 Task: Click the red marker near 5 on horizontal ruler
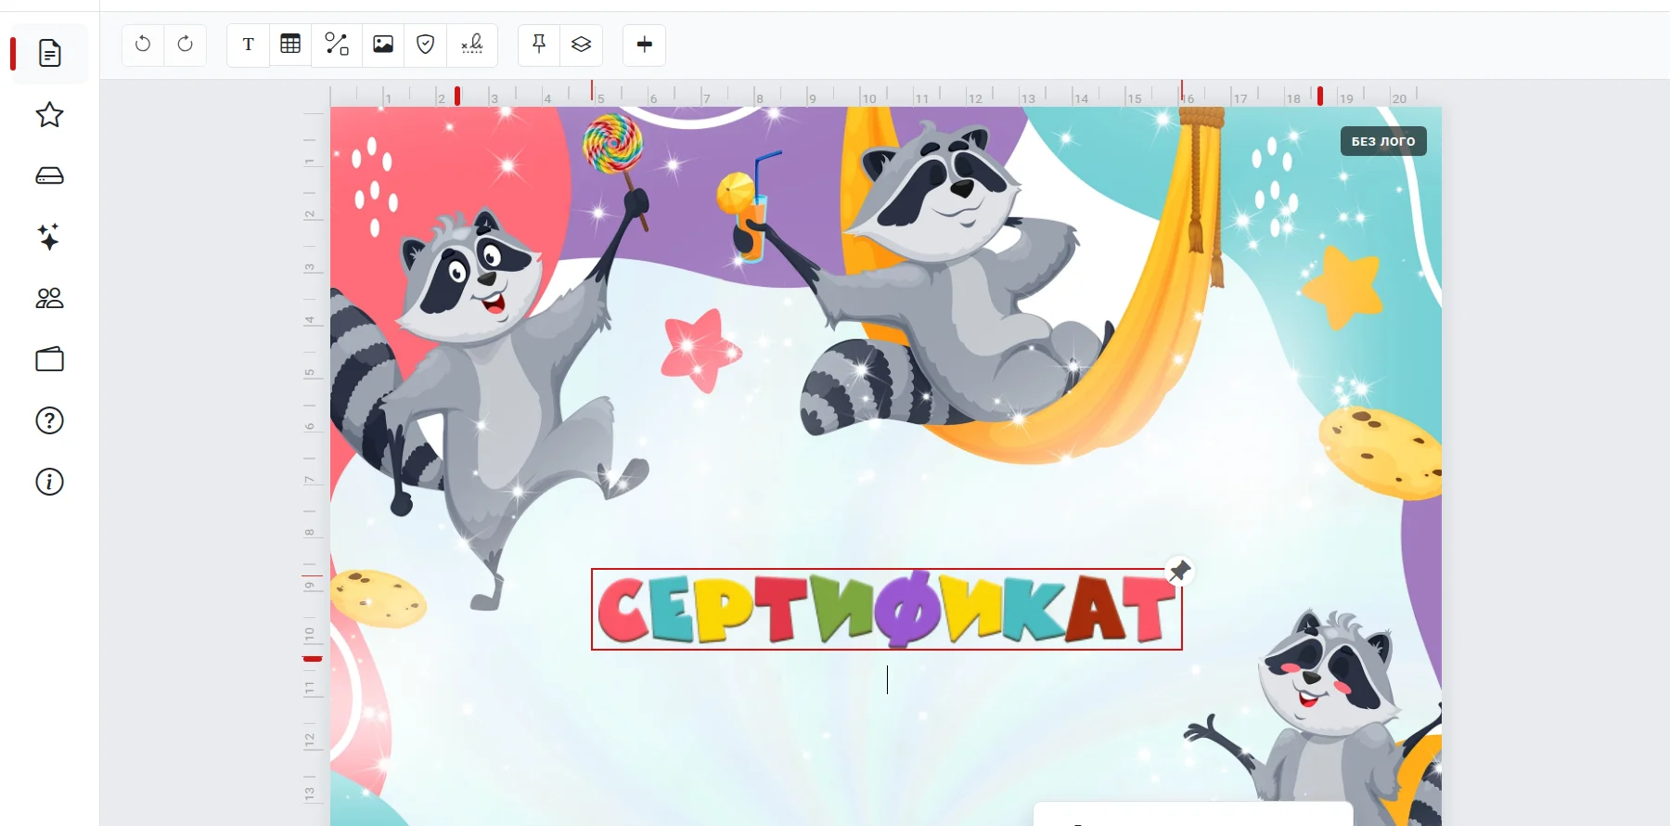592,90
